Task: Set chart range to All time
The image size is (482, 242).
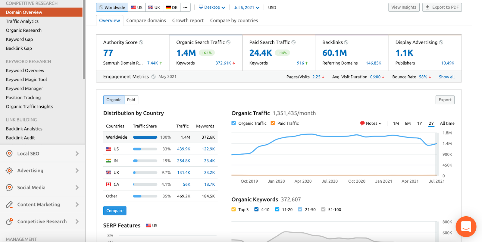Action: 447,123
